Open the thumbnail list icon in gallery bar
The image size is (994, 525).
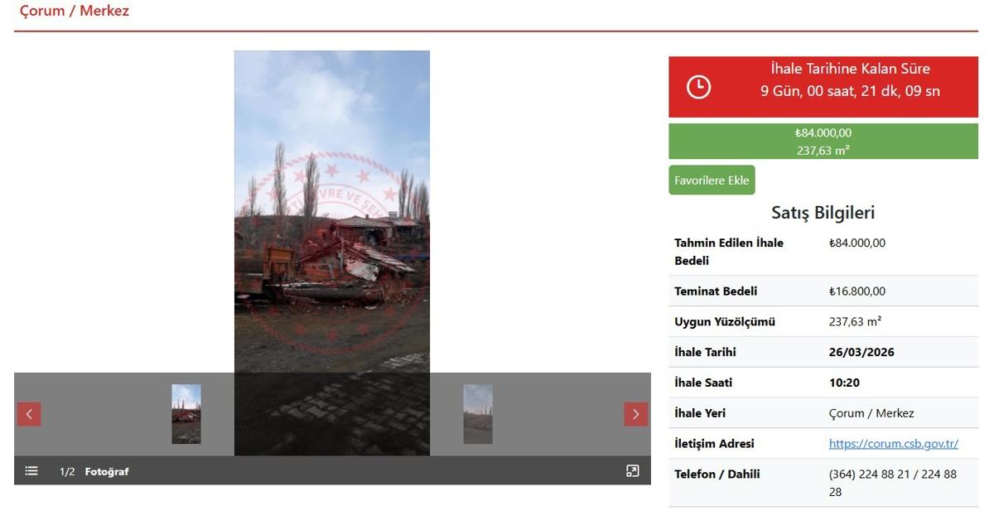(31, 471)
